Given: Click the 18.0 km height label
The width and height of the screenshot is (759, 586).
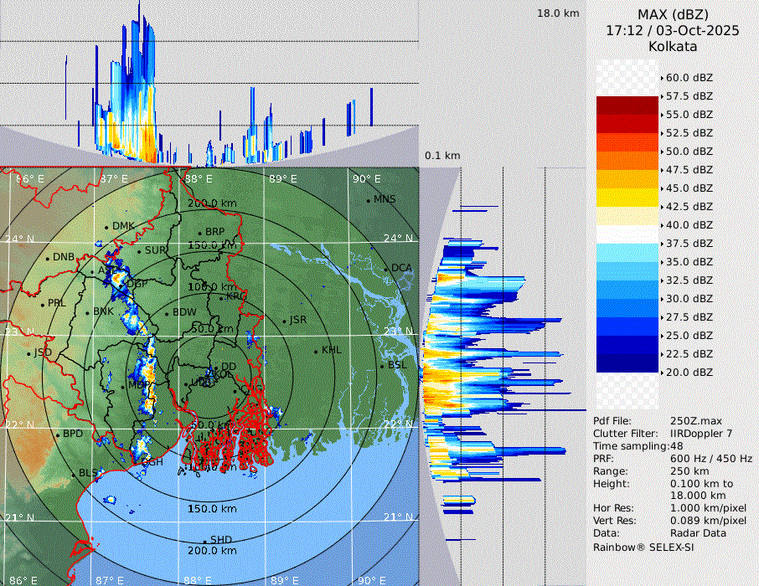Looking at the screenshot, I should pos(559,13).
